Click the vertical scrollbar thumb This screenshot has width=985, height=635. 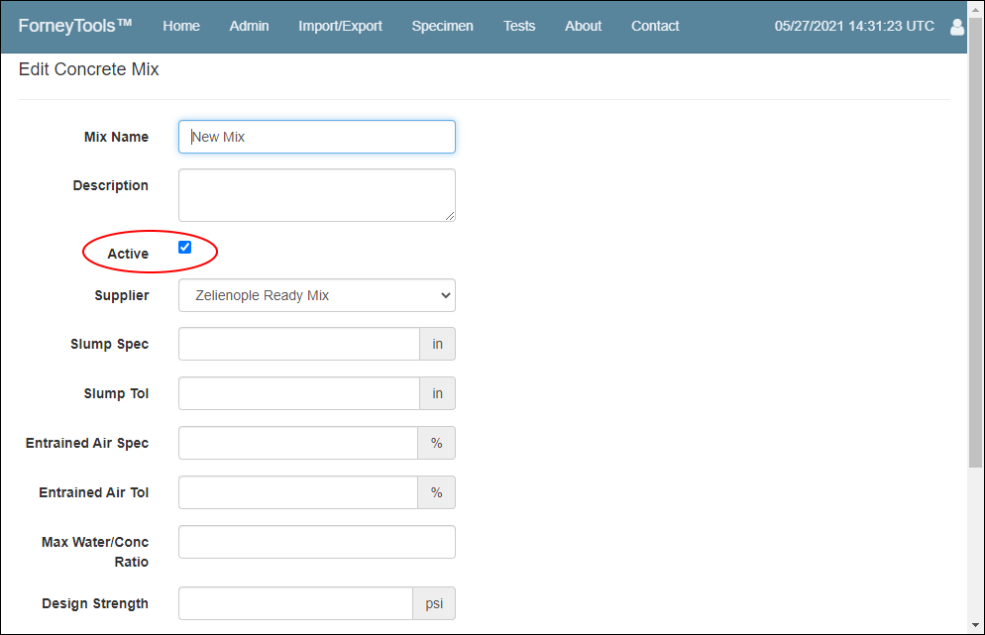pyautogui.click(x=975, y=242)
